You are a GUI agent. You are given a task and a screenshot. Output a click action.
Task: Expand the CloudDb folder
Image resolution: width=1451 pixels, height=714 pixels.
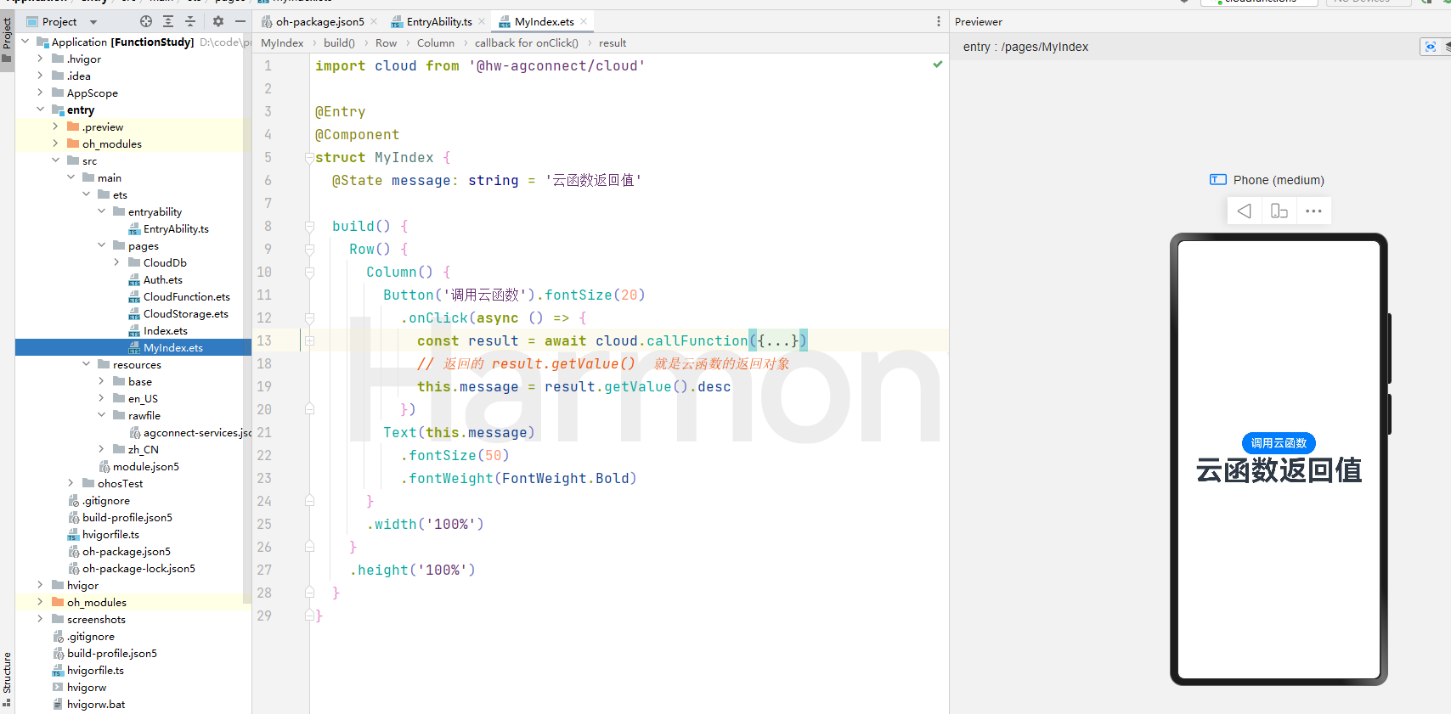[x=116, y=262]
